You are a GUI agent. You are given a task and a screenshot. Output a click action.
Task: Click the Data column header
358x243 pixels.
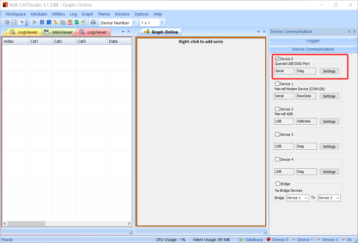coord(119,41)
